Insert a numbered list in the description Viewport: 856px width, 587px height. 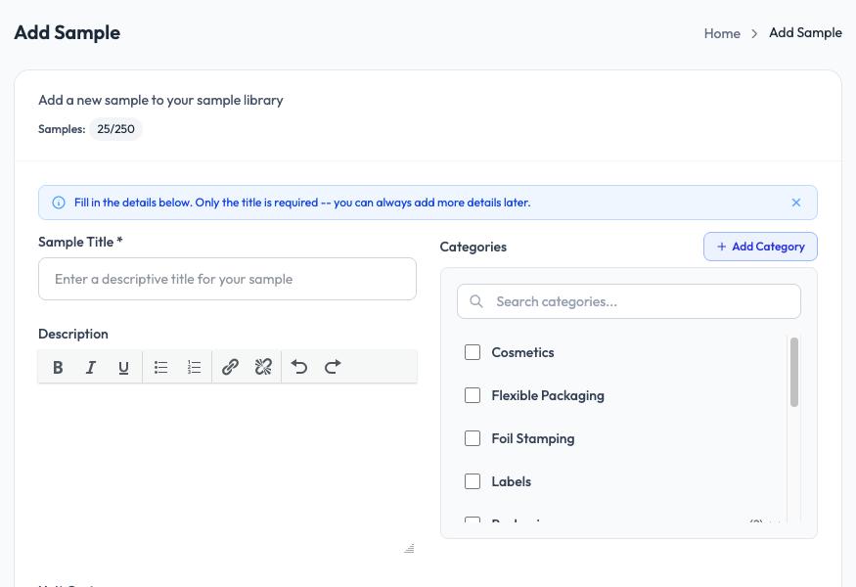[194, 367]
